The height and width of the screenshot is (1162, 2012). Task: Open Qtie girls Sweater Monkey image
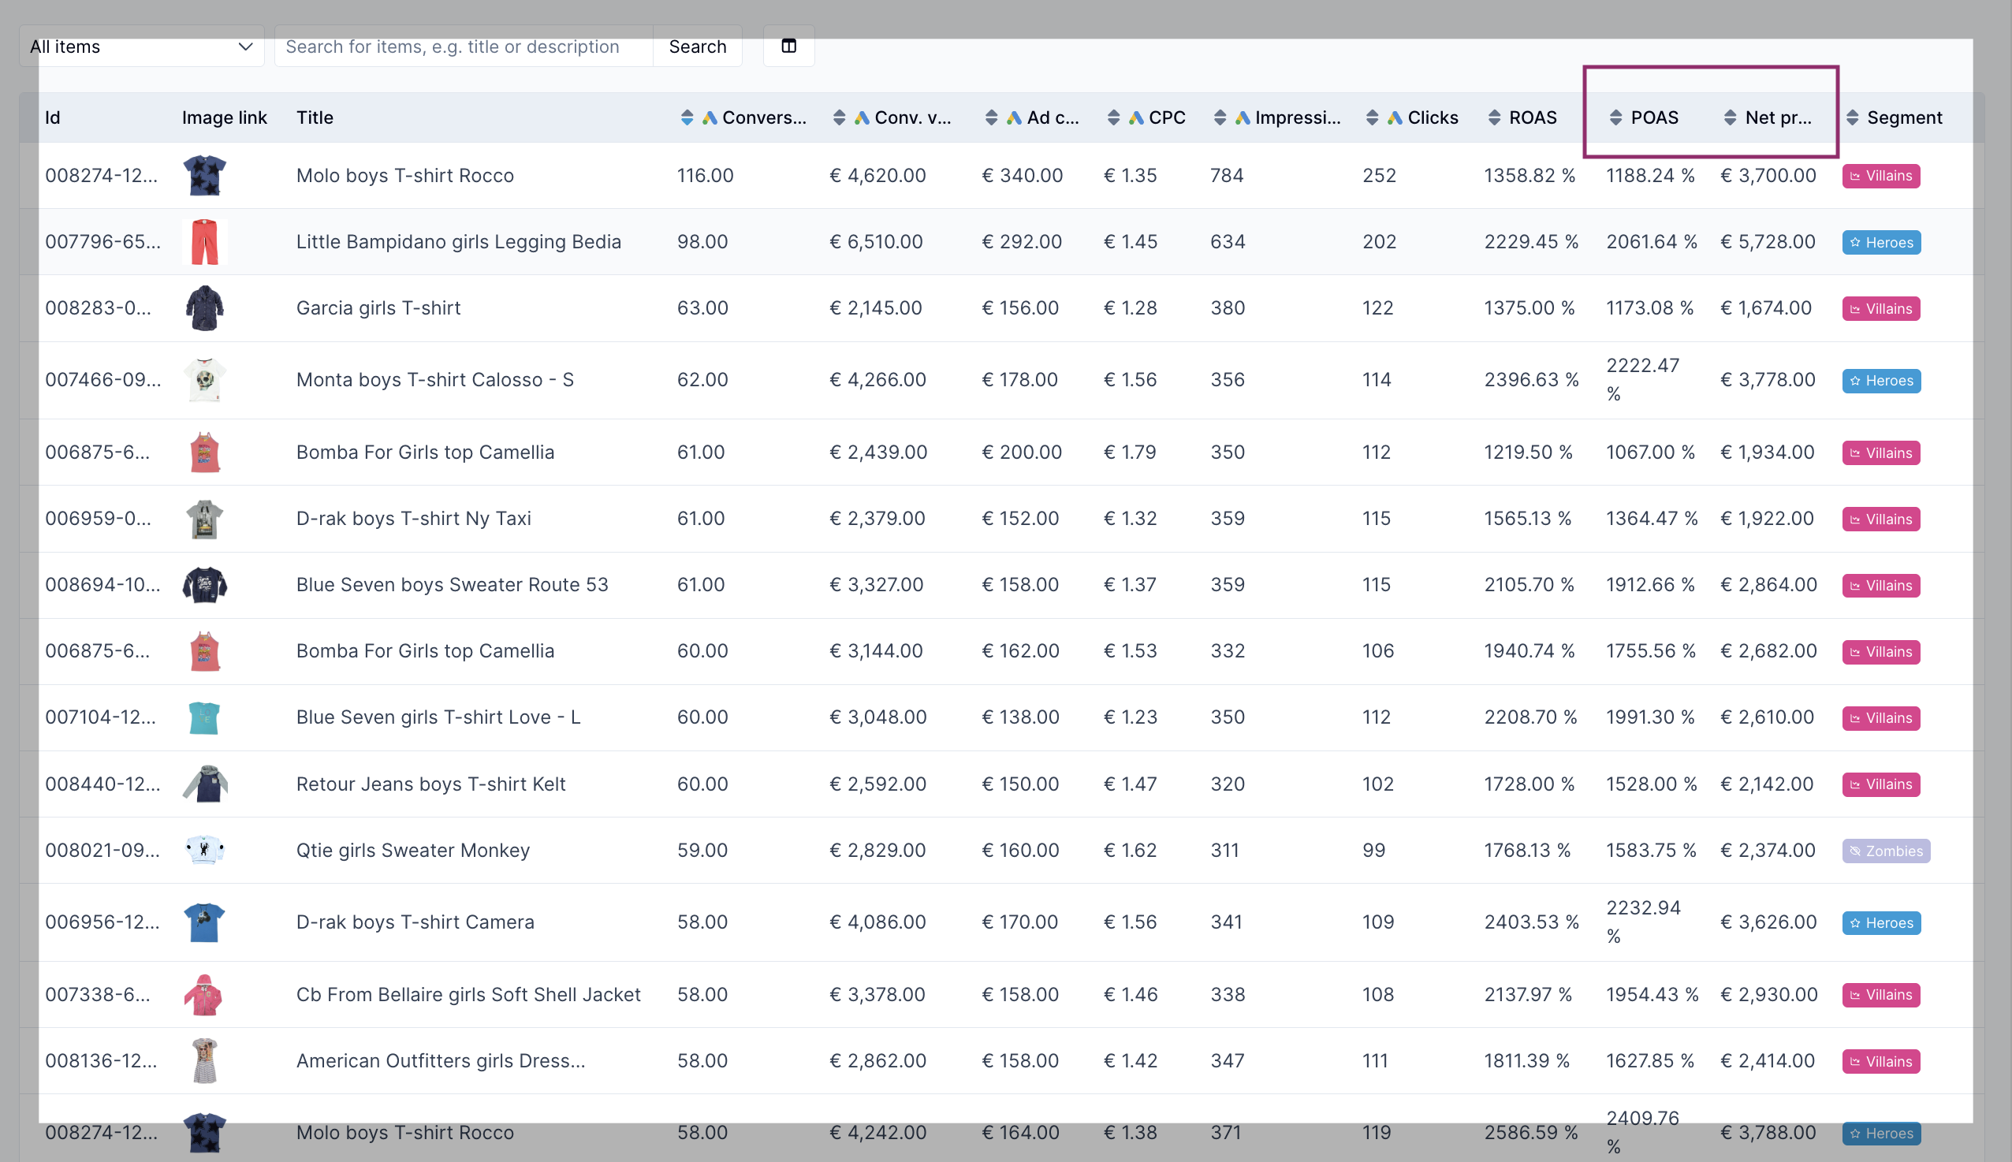[204, 851]
